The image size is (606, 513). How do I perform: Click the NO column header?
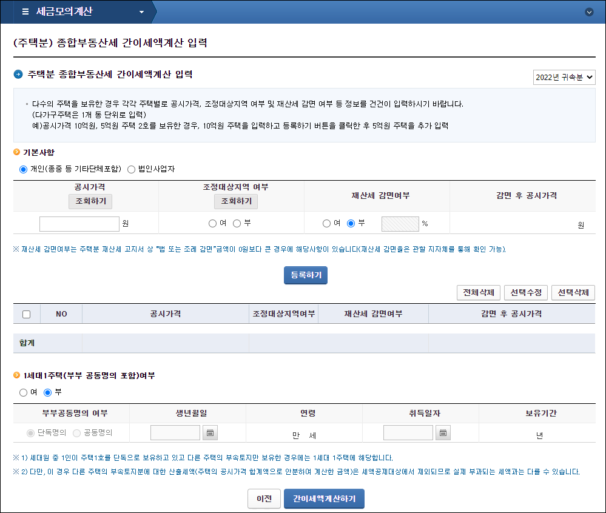point(61,314)
